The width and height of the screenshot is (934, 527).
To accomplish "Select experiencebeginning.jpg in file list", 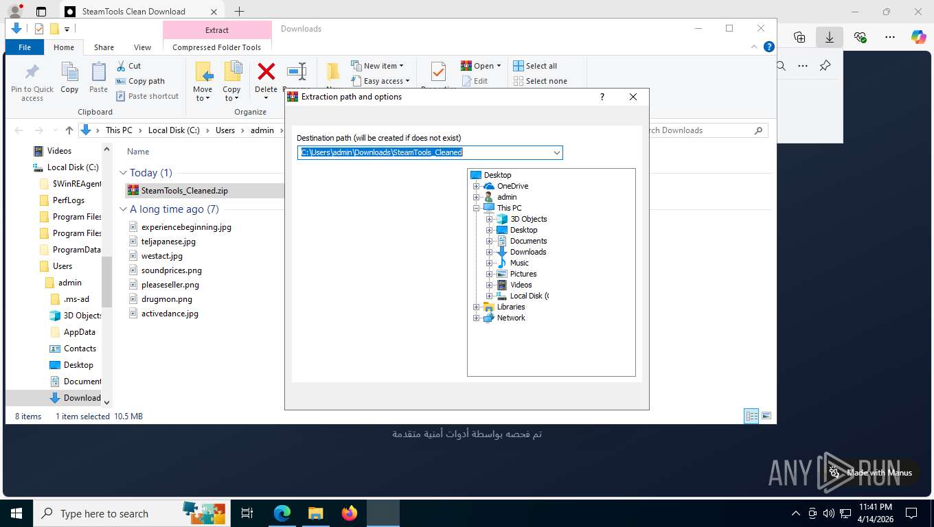I will click(x=186, y=227).
